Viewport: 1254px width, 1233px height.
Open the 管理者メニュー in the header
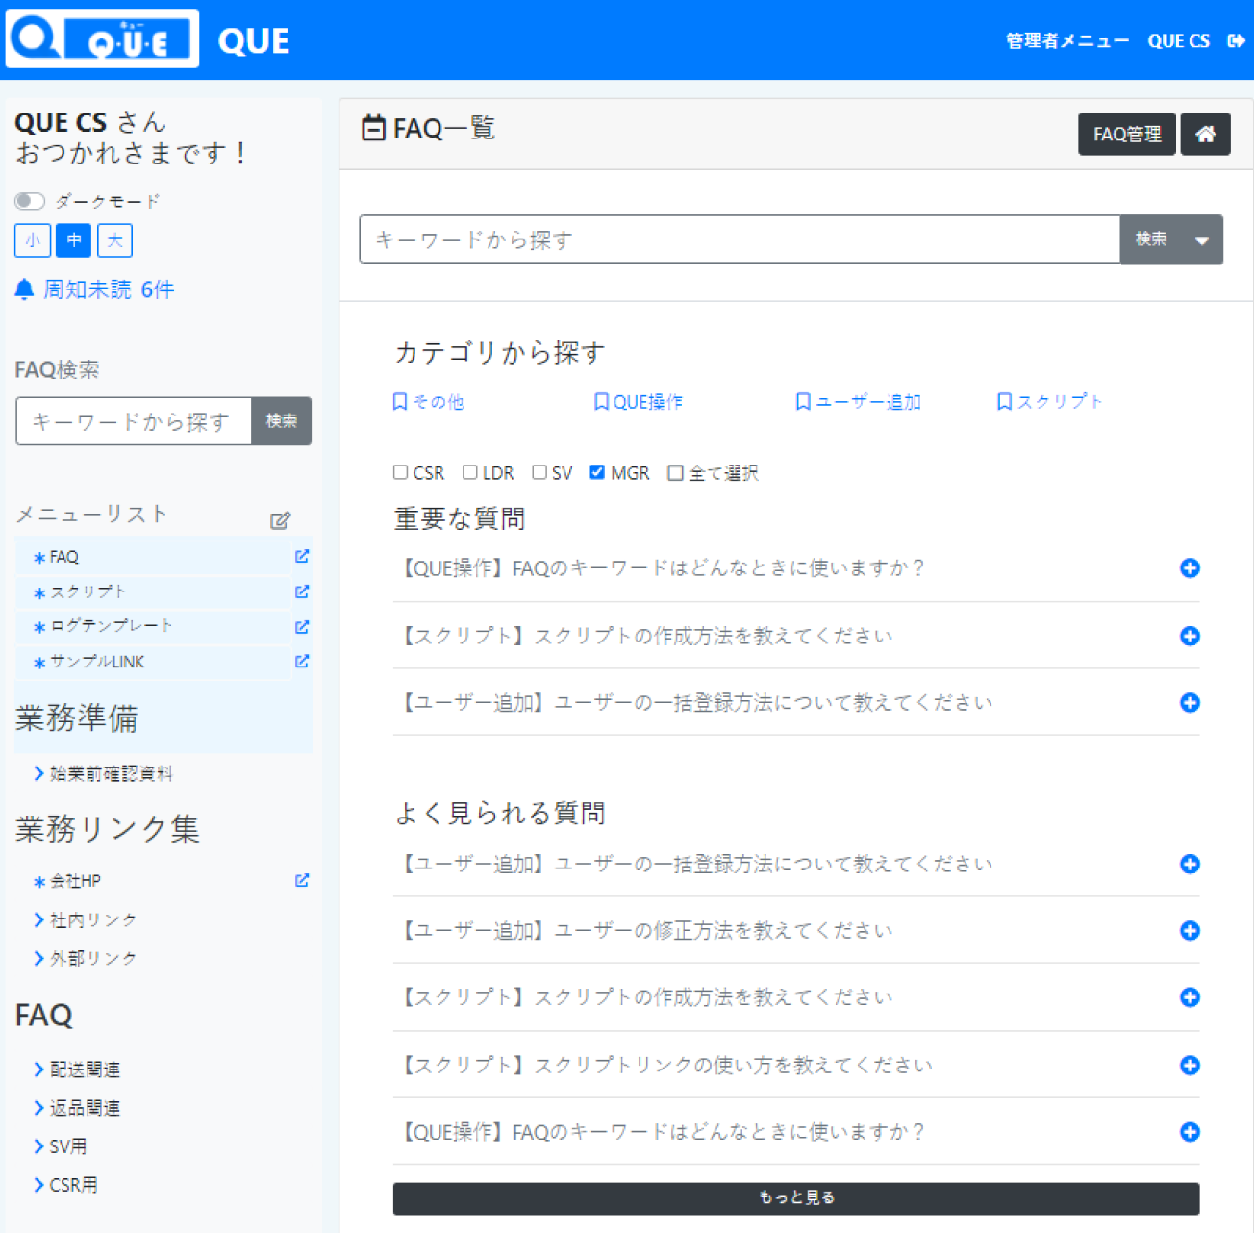1067,40
